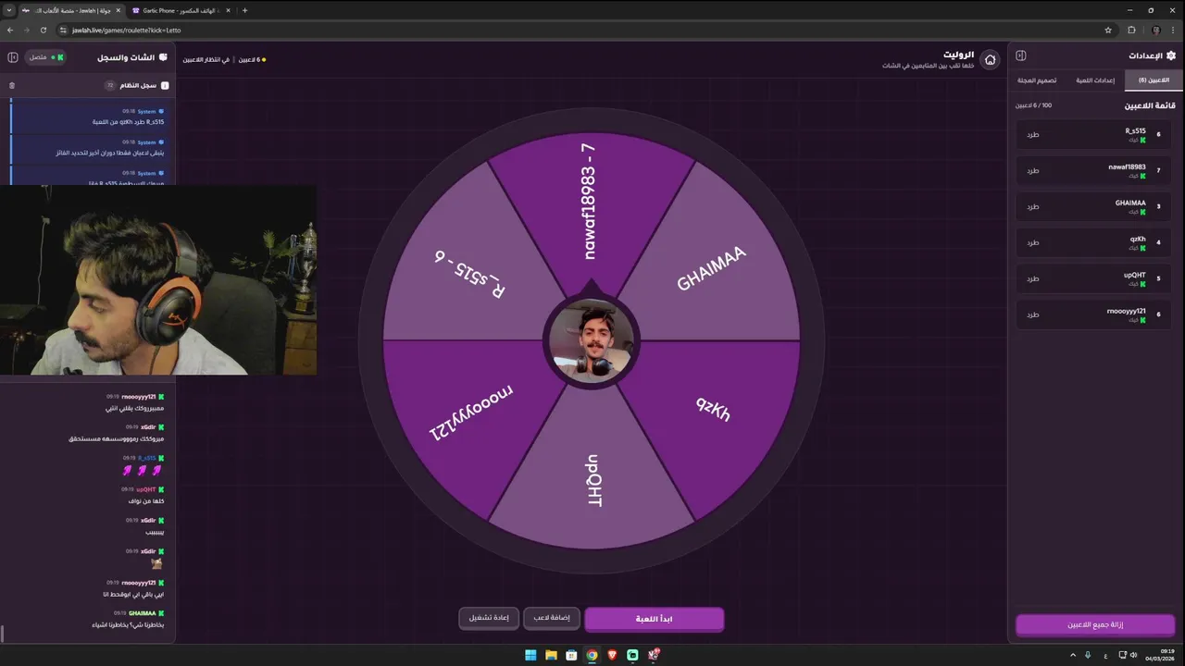This screenshot has width=1185, height=666.
Task: Click the streamer avatar at wheel center
Action: point(592,340)
